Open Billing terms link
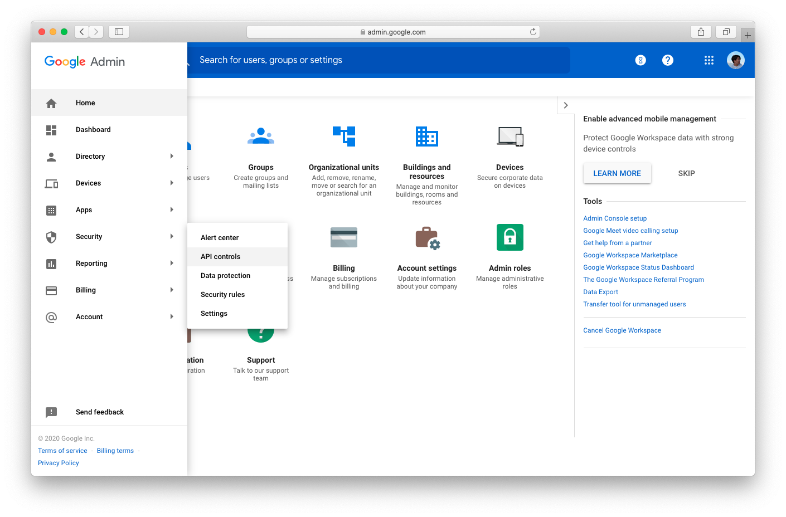This screenshot has height=517, width=786. [x=115, y=451]
